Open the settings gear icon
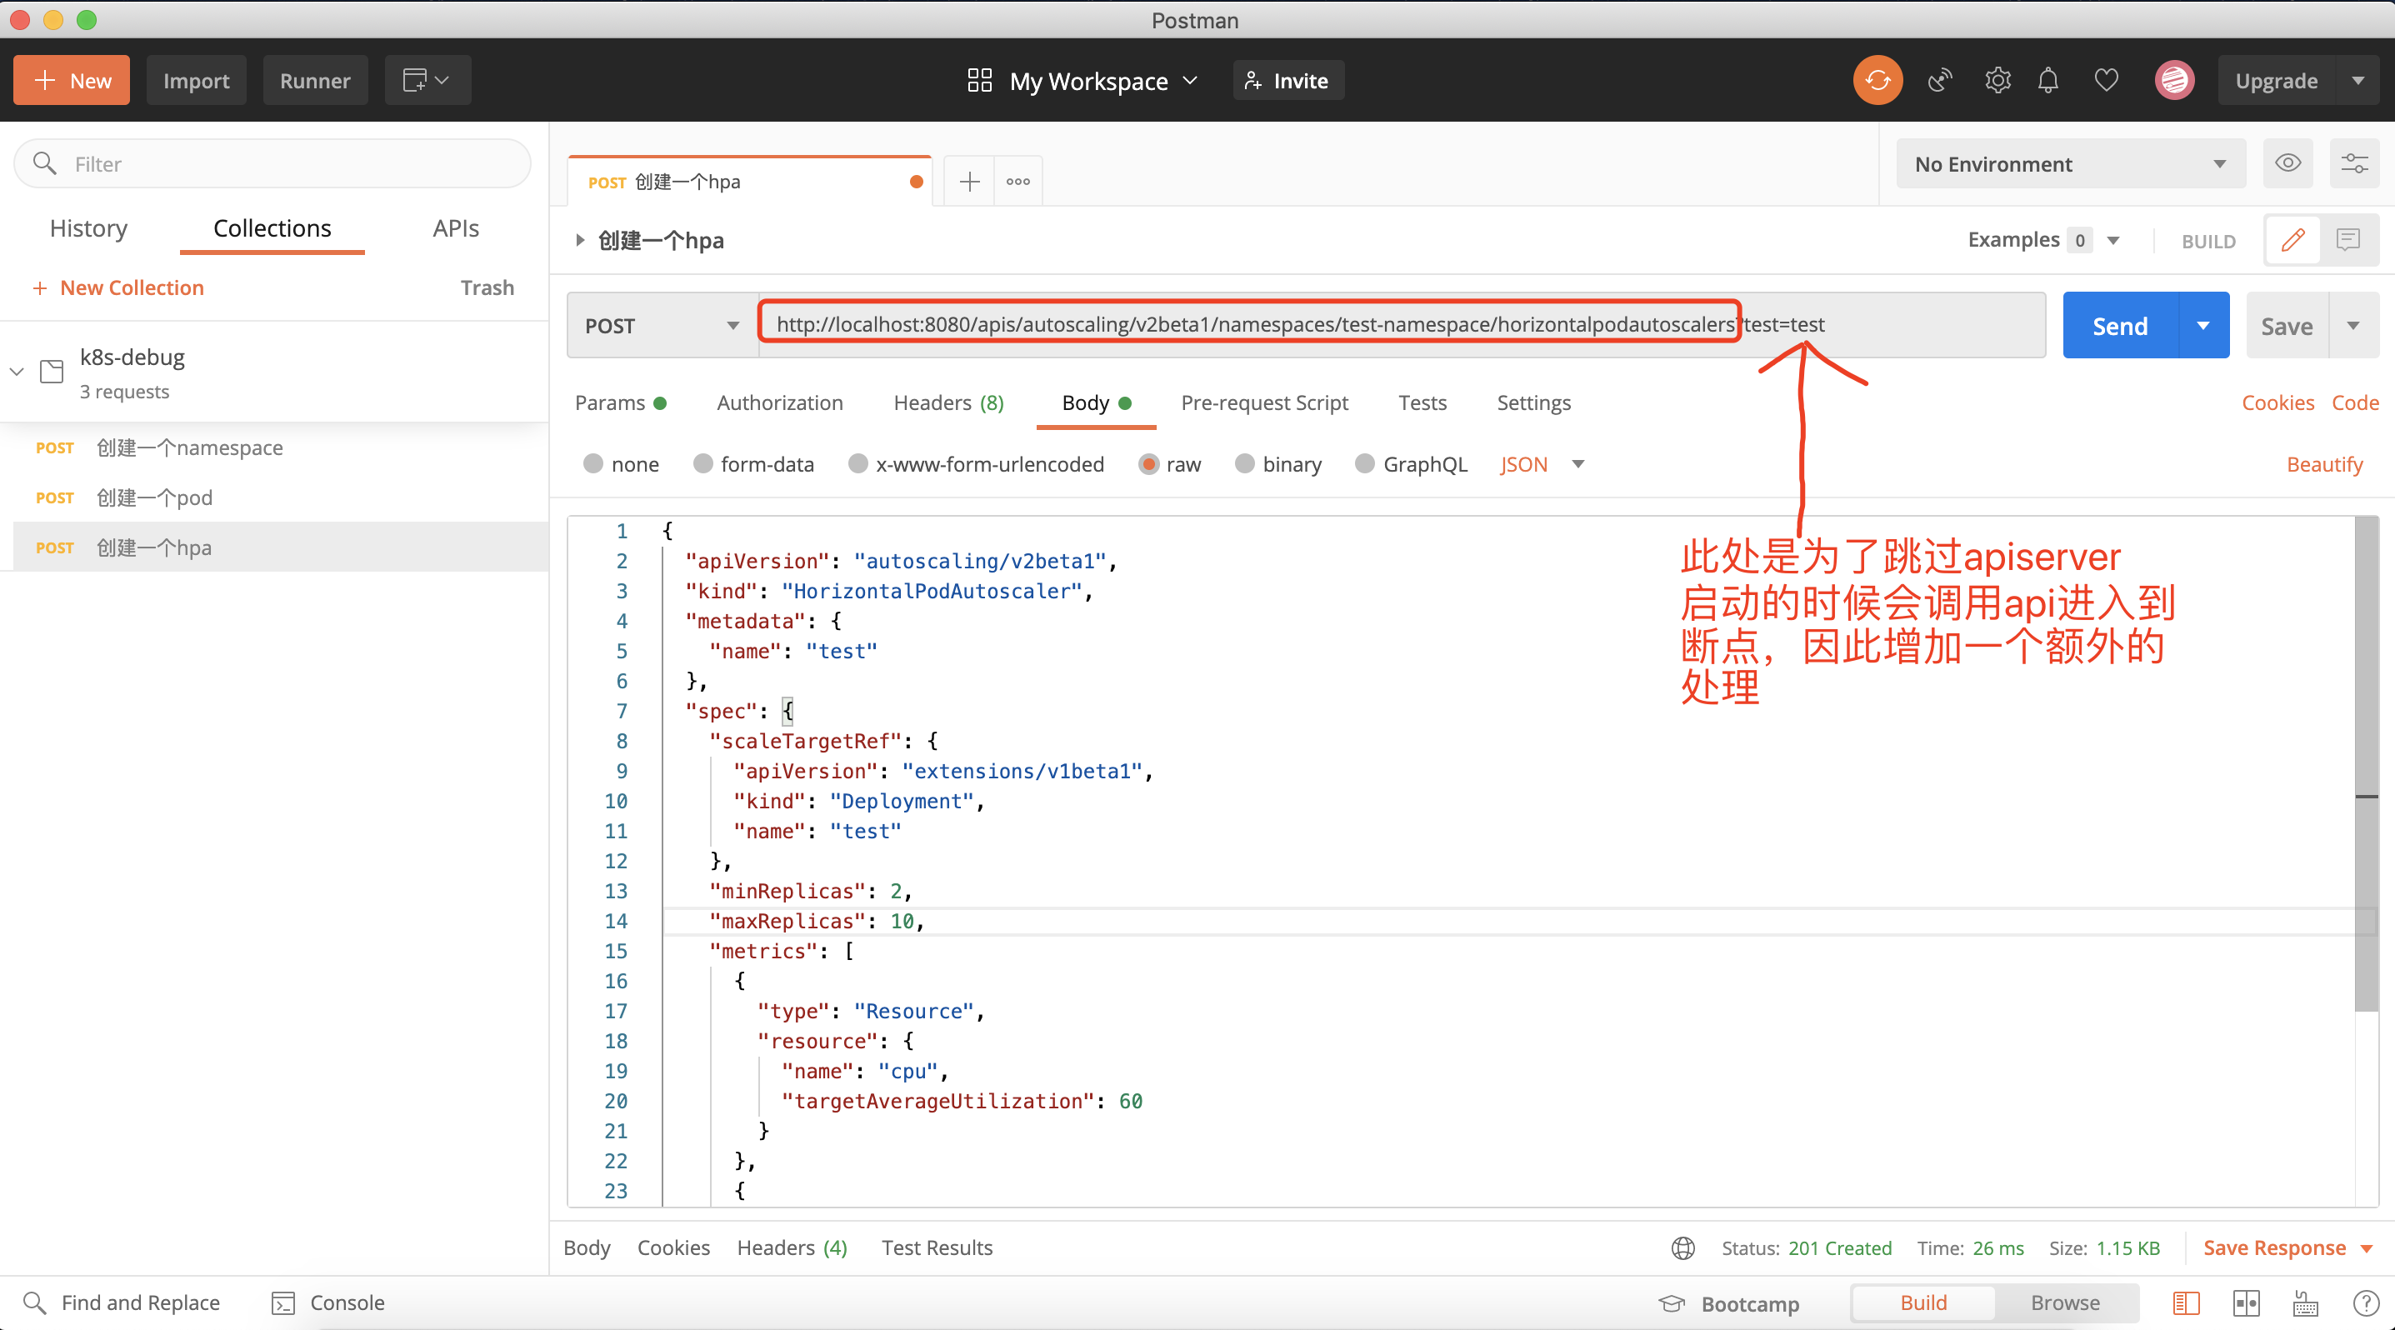The image size is (2395, 1330). (1997, 81)
